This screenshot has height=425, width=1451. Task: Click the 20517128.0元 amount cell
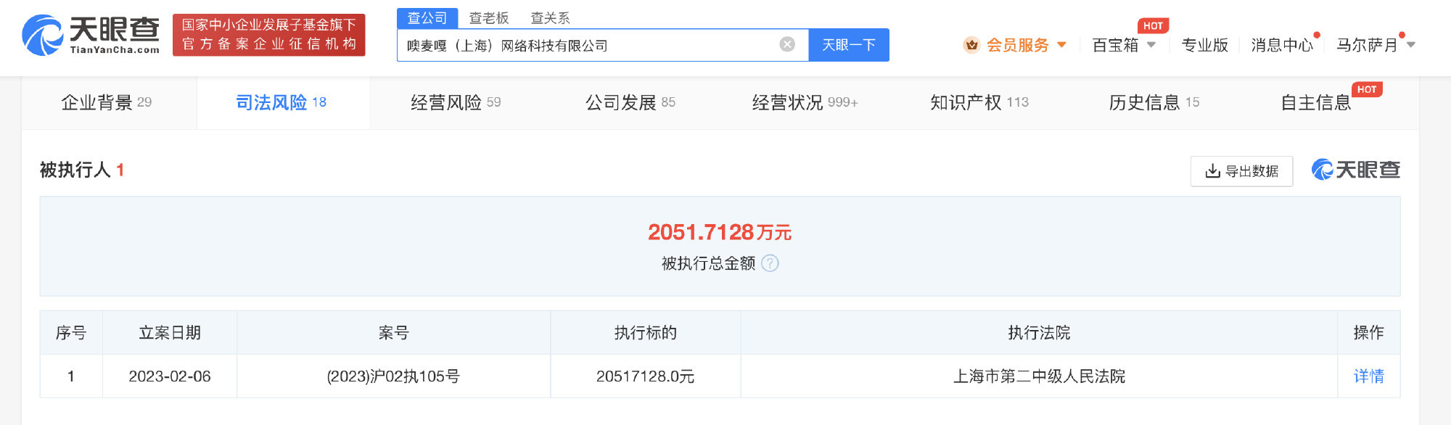click(646, 376)
